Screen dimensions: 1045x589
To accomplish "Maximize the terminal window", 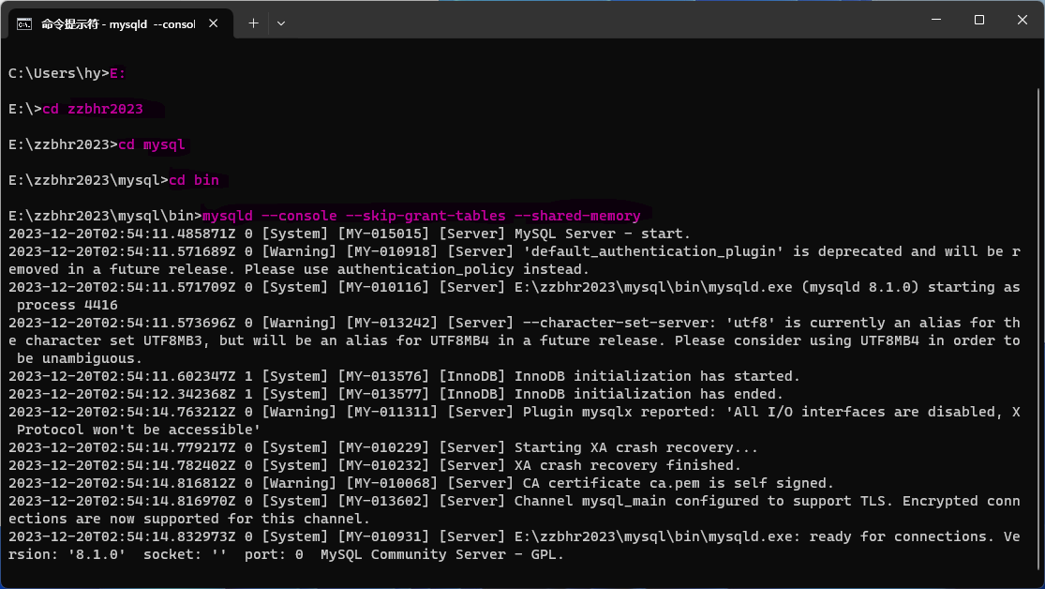I will [979, 20].
